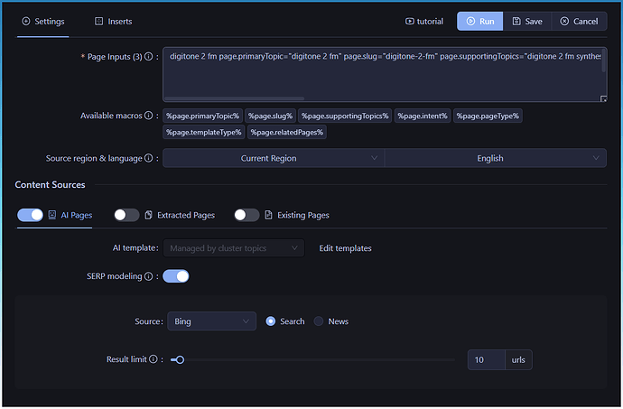
Task: Select the News radio button
Action: point(319,321)
